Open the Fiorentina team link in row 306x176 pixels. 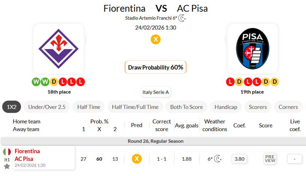(x=27, y=151)
